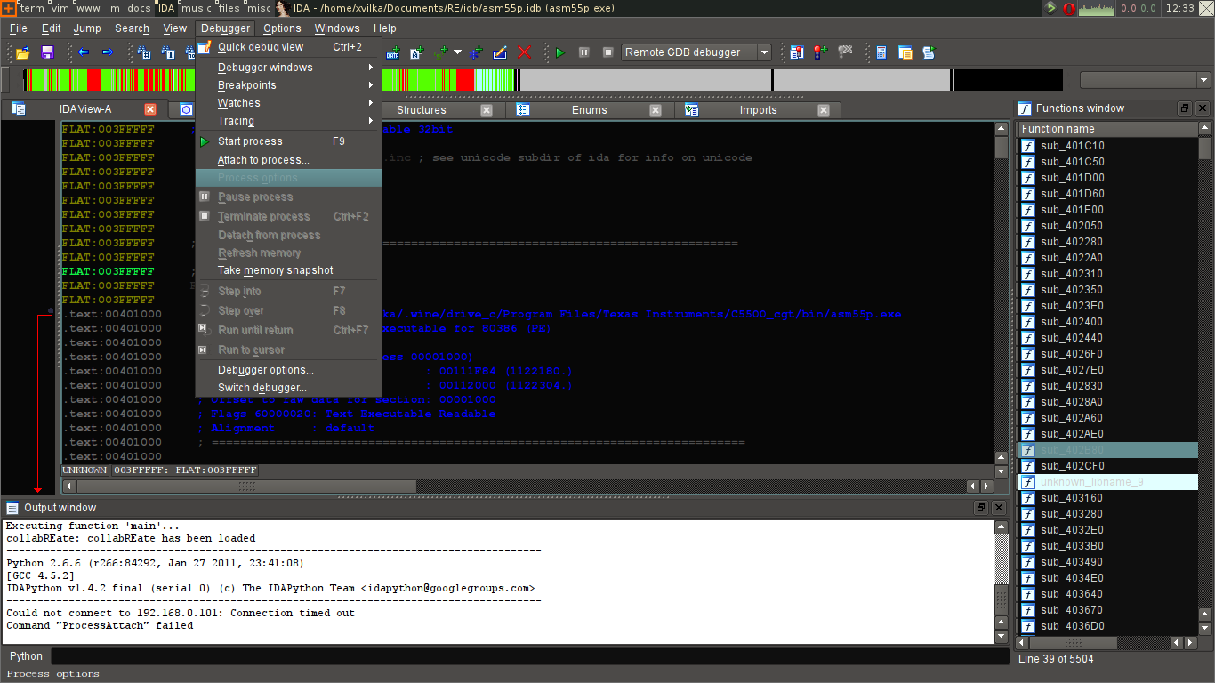Image resolution: width=1215 pixels, height=683 pixels.
Task: Click the blue asterisk array icon
Action: (x=476, y=52)
